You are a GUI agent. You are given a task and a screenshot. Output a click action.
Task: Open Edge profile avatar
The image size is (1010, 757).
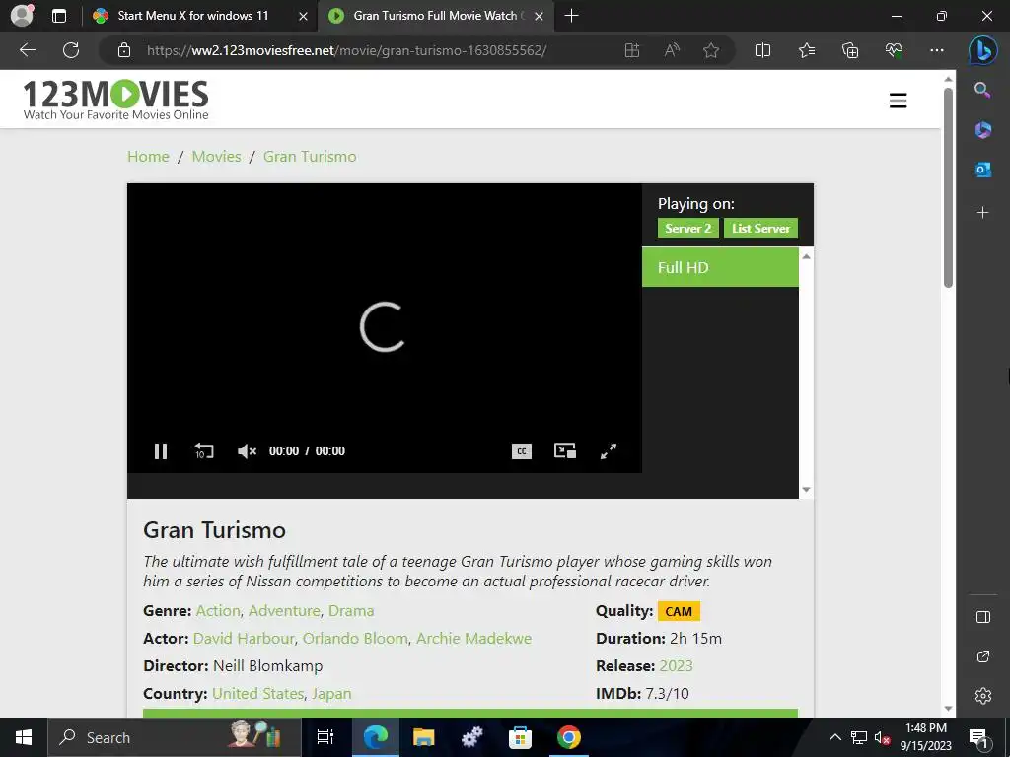click(23, 16)
